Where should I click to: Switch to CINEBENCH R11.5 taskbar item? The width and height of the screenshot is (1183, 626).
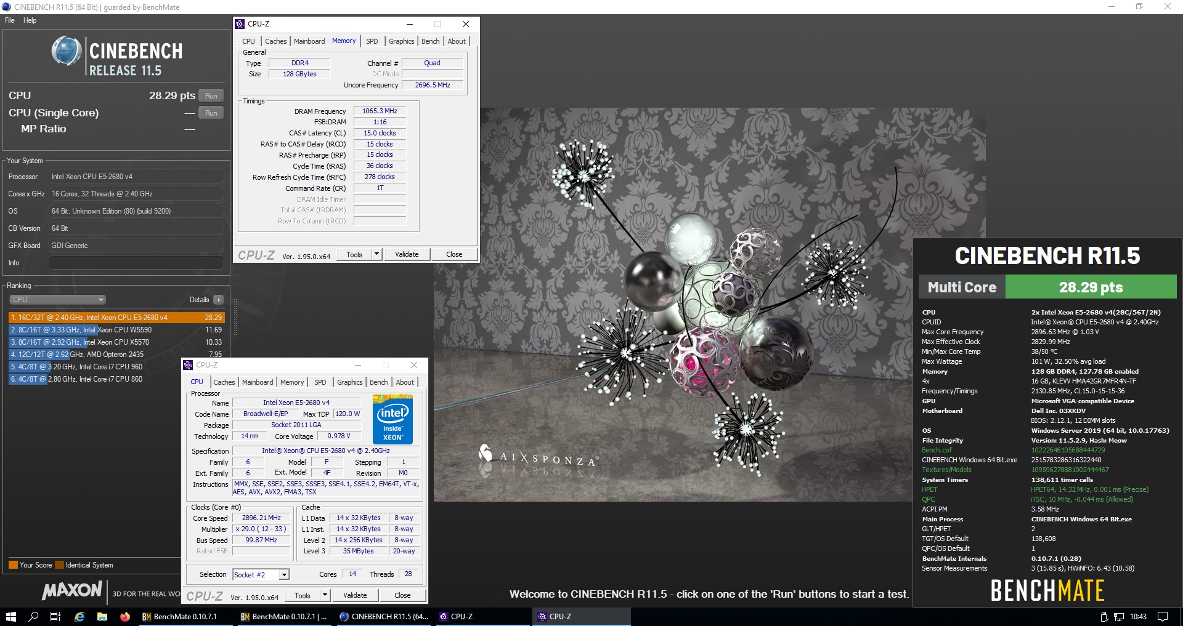[384, 616]
